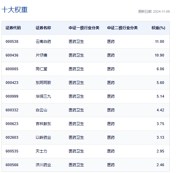Select security code 600566
The height and width of the screenshot is (173, 177).
tap(12, 165)
